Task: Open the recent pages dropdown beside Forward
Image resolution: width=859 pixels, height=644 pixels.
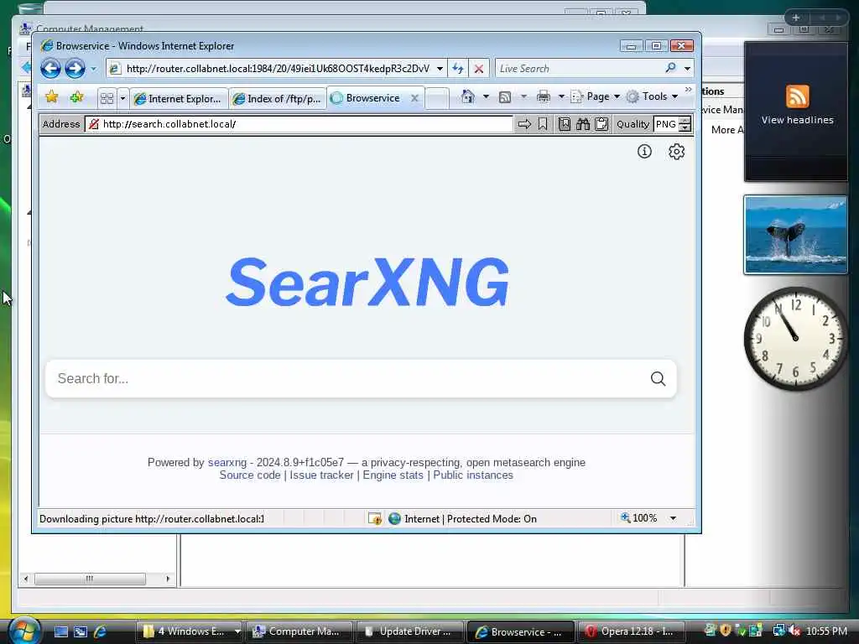Action: [93, 69]
